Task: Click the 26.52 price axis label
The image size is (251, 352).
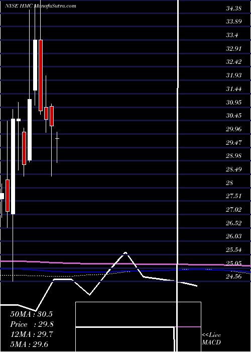Action: click(234, 223)
